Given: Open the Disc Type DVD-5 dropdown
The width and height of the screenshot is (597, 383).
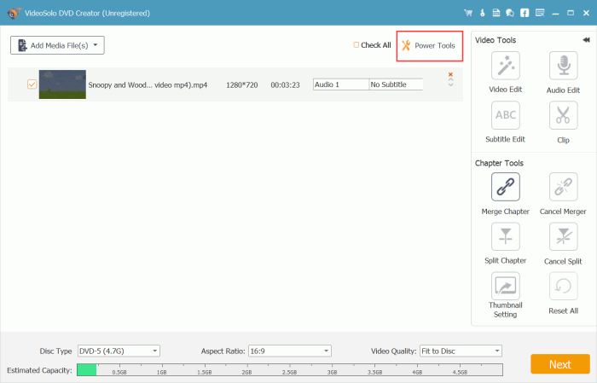Looking at the screenshot, I should [x=119, y=351].
